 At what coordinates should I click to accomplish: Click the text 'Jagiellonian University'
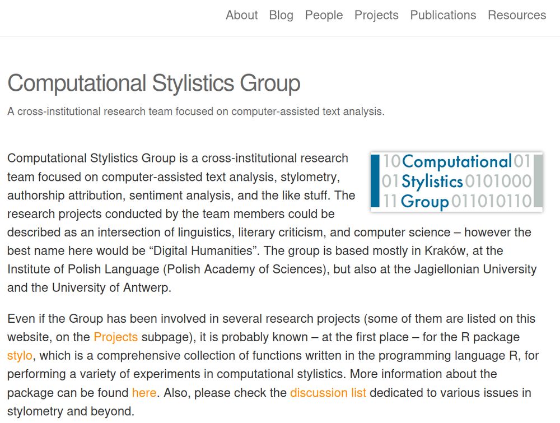[475, 269]
